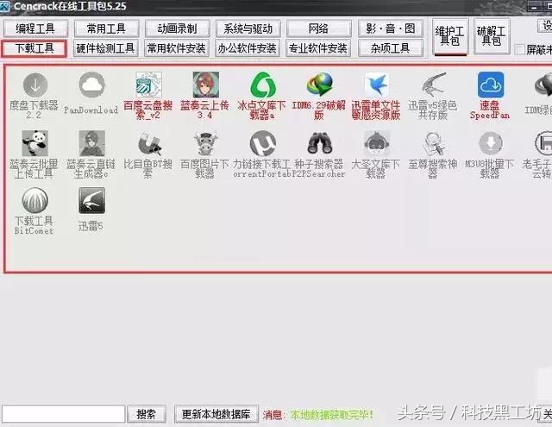Screen dimensions: 552x427
Task: Open 蓝奏云直链生成器 icon
Action: [91, 143]
